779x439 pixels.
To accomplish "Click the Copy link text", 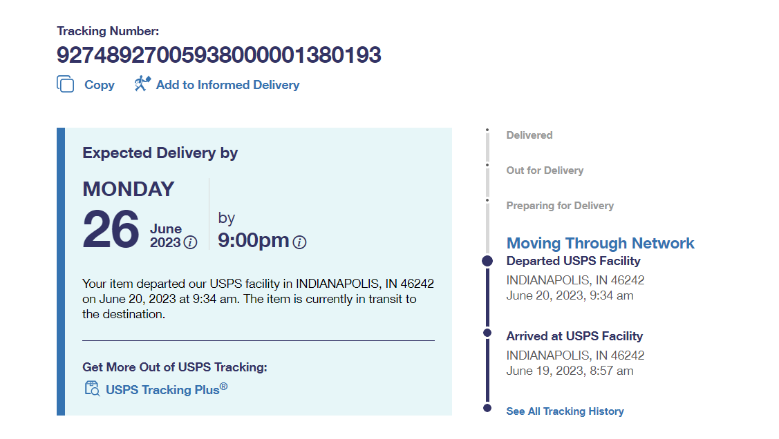I will pos(100,85).
